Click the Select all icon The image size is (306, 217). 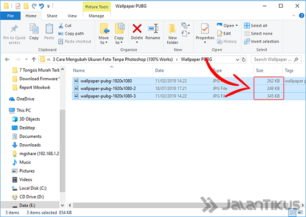coord(246,26)
